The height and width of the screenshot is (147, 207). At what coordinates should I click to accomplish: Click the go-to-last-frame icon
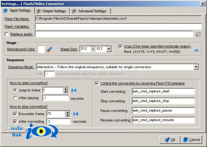[76, 114]
